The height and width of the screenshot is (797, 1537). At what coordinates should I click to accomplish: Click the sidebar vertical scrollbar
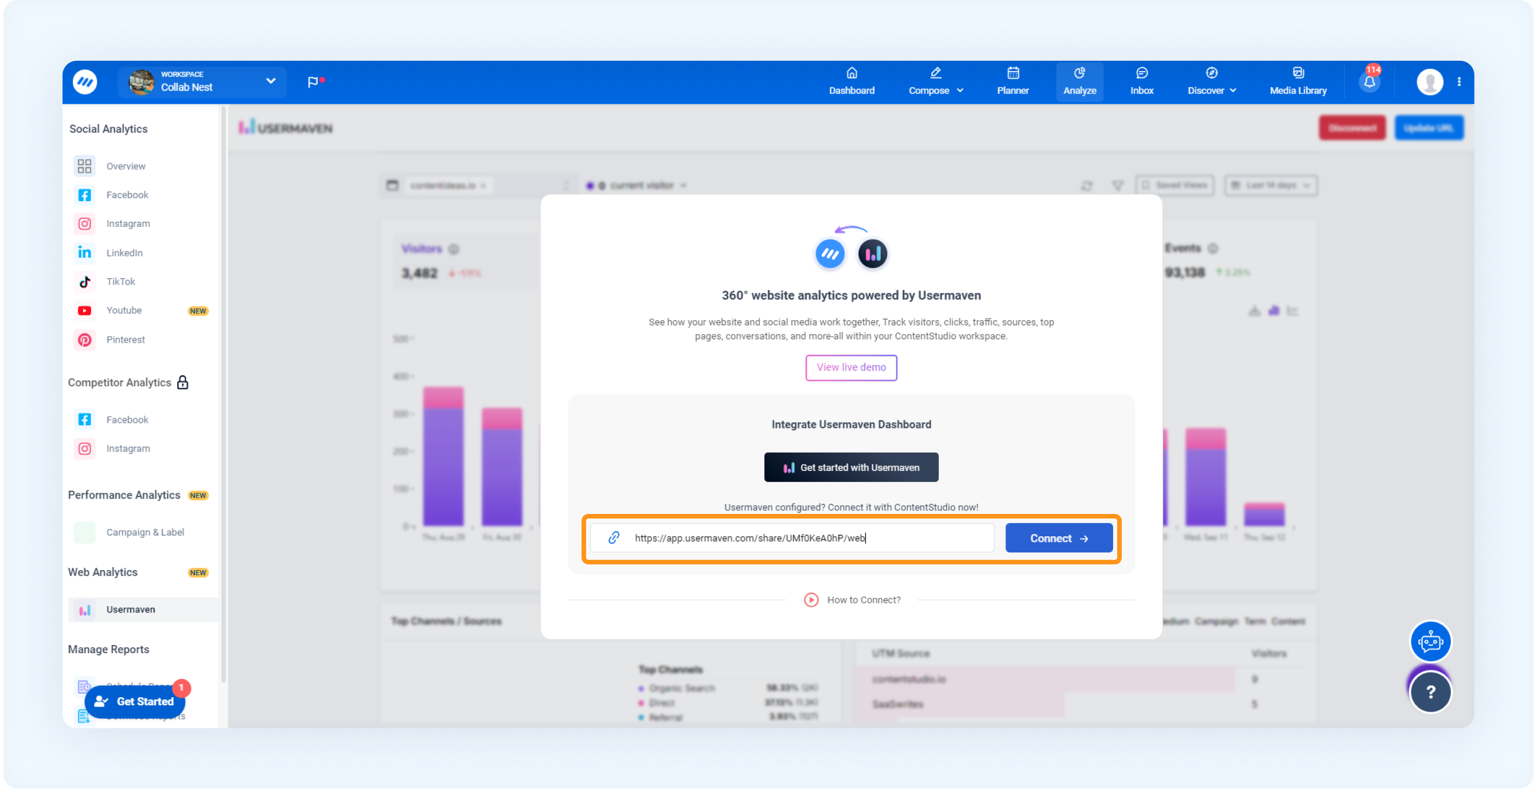[224, 394]
